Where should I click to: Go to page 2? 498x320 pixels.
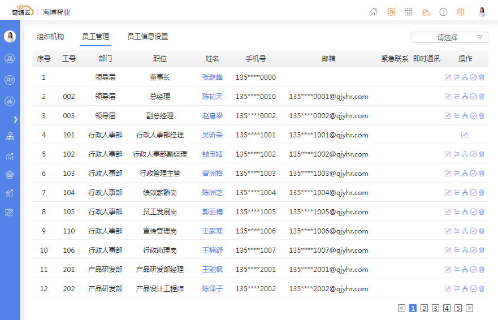pyautogui.click(x=424, y=308)
